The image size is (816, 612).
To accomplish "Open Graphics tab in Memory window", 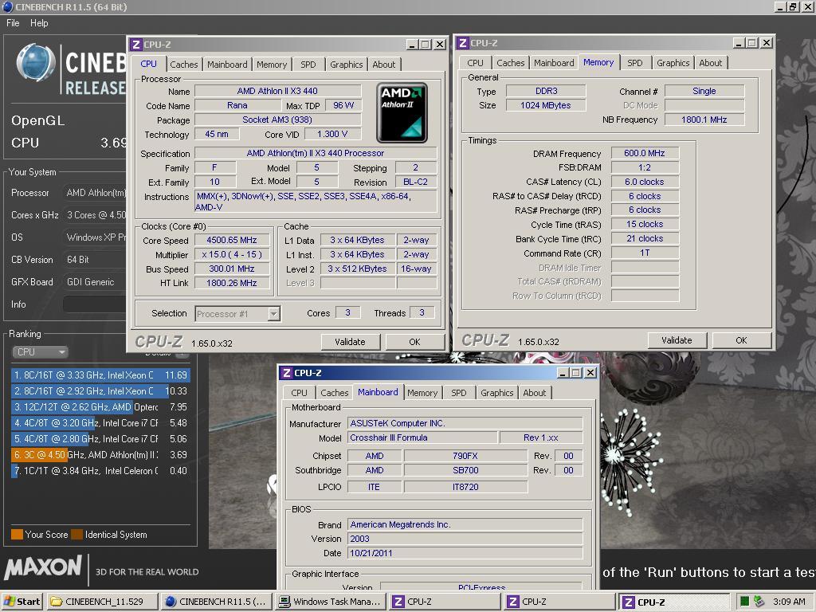I will [x=673, y=63].
